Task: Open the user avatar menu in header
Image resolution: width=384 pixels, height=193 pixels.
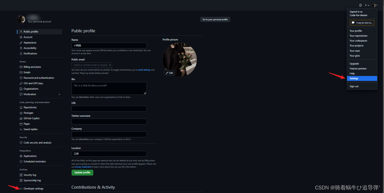Action: 374,5
